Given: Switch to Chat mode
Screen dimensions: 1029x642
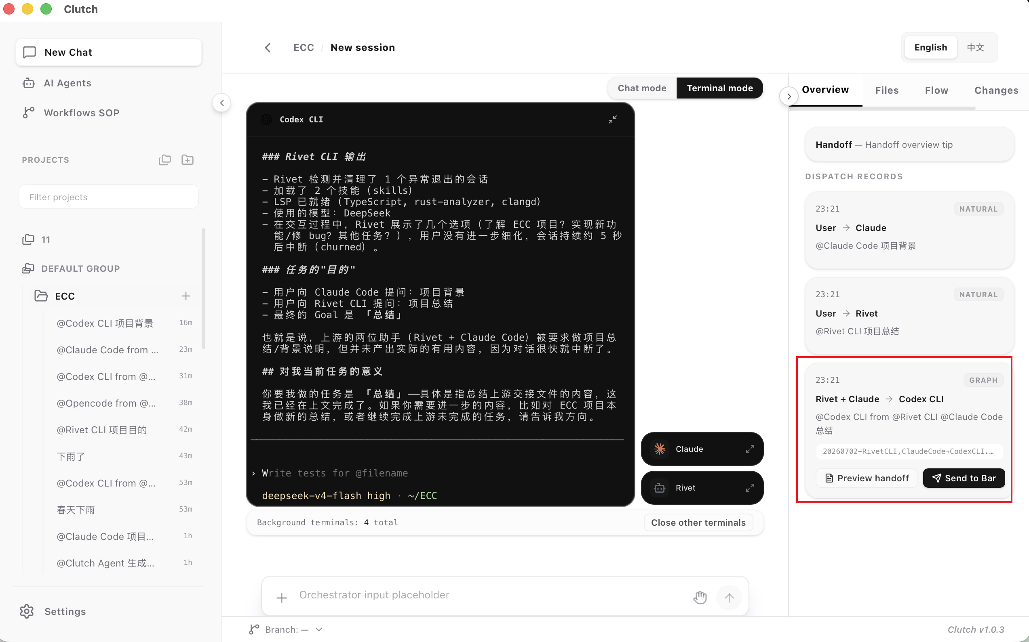Looking at the screenshot, I should 642,88.
